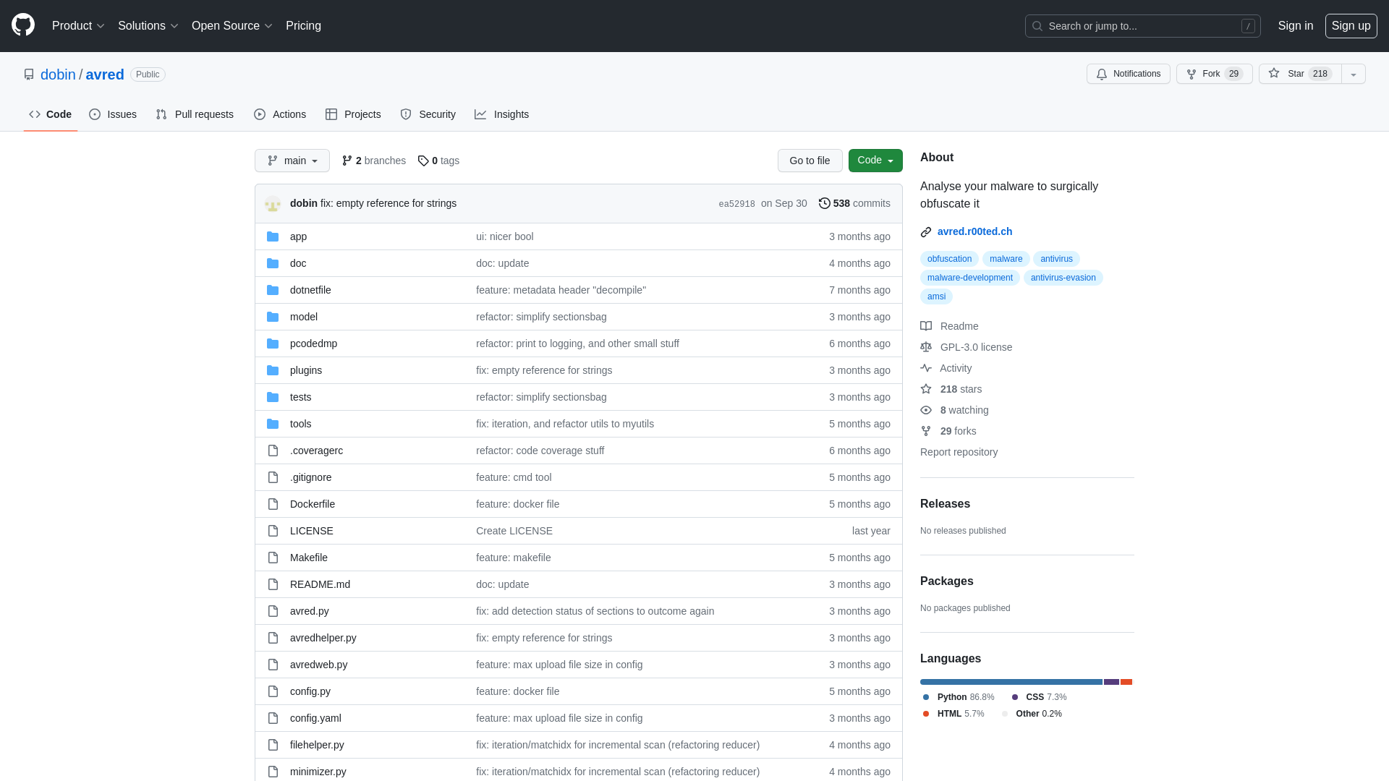Screen dimensions: 1389x781
Task: Switch to the Actions tab
Action: (280, 114)
